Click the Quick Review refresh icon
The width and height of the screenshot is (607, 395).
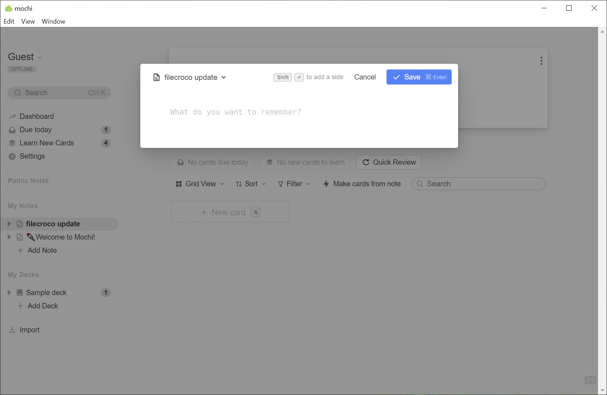(x=366, y=162)
